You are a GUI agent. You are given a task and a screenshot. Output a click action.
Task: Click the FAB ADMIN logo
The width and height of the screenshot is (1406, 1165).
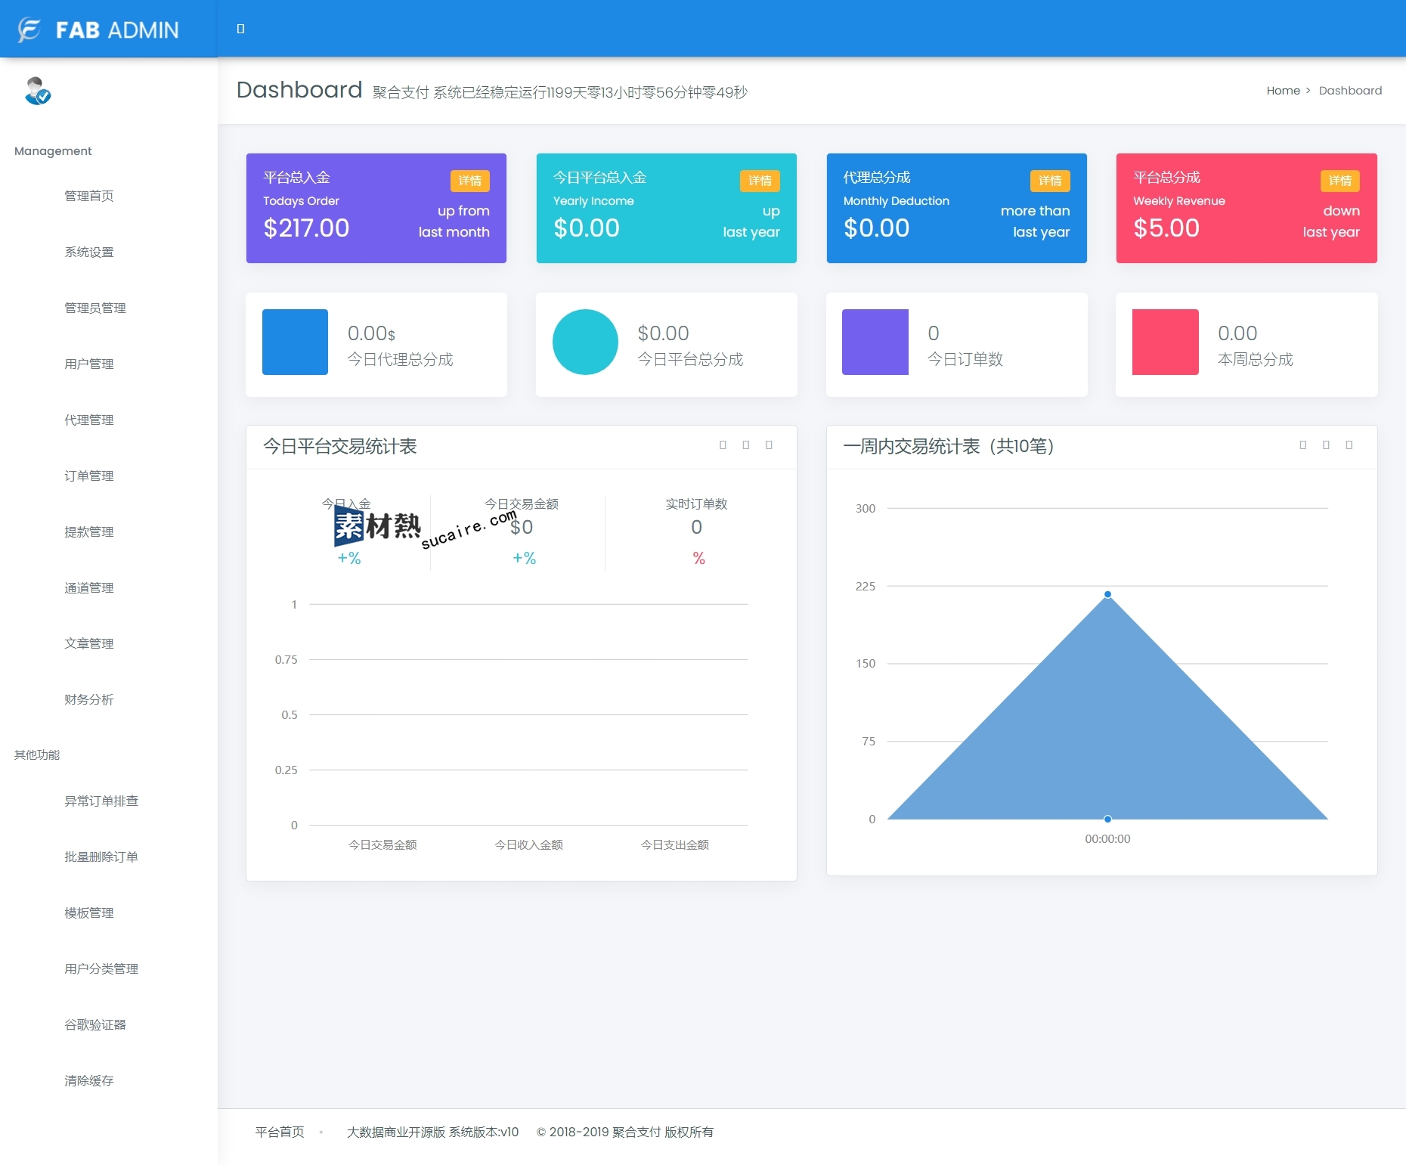(99, 29)
